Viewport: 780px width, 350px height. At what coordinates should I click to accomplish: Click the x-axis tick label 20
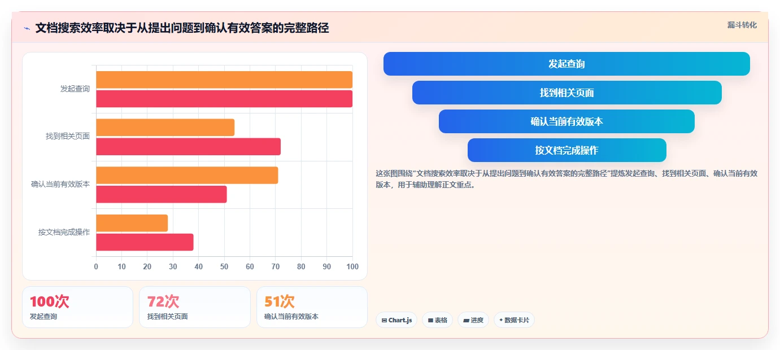(x=147, y=266)
